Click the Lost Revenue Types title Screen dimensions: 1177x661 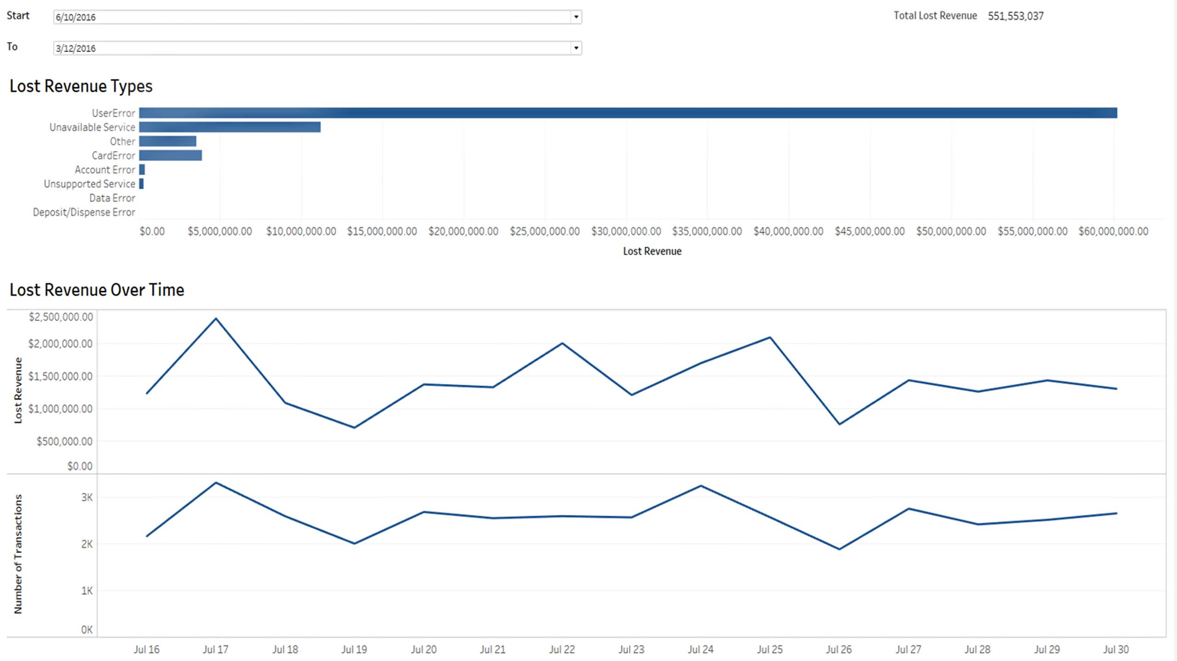pyautogui.click(x=81, y=86)
